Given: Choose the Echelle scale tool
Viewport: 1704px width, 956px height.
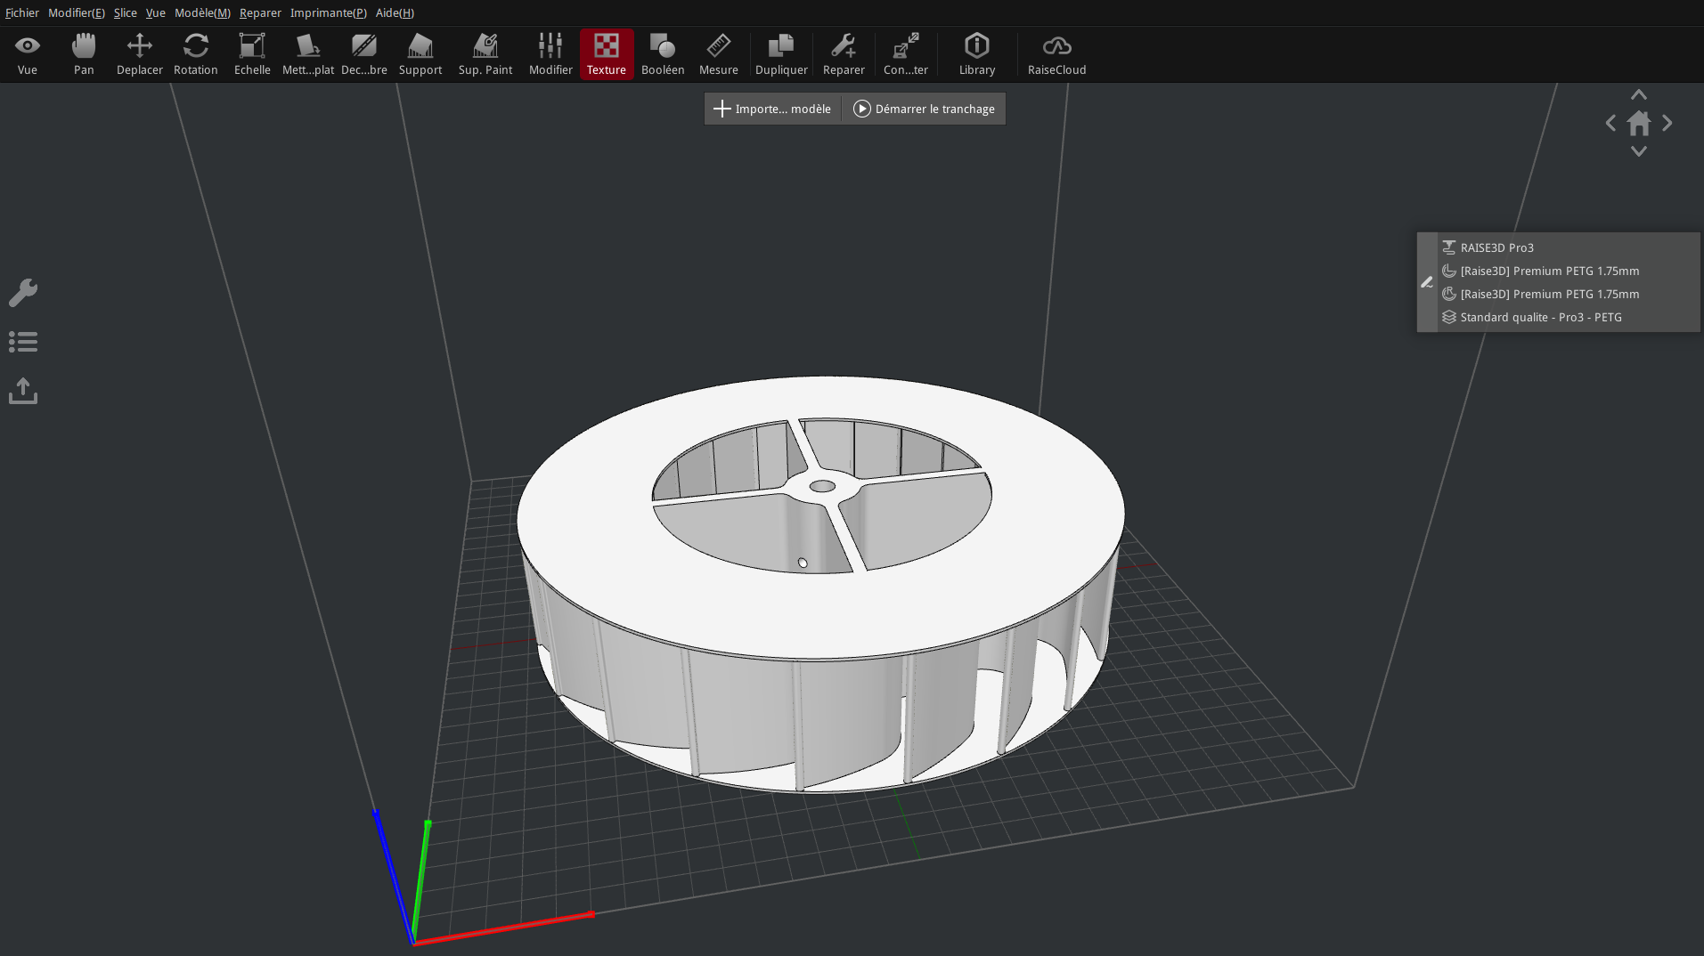Looking at the screenshot, I should (252, 54).
